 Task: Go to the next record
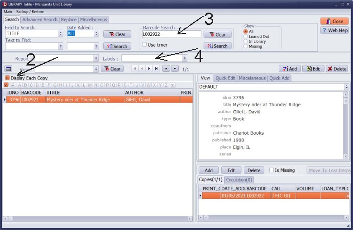click(149, 69)
